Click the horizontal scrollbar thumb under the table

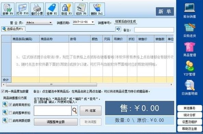pyautogui.click(x=51, y=85)
